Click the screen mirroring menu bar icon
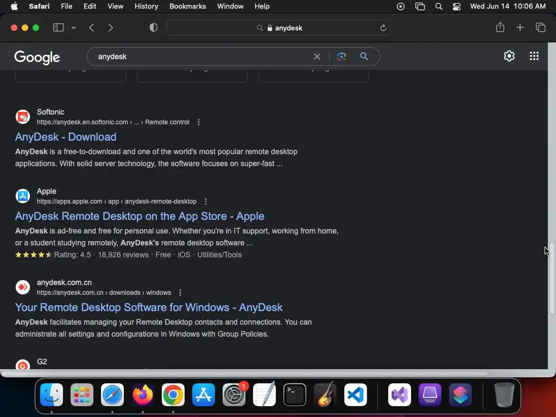Image resolution: width=556 pixels, height=417 pixels. click(420, 7)
